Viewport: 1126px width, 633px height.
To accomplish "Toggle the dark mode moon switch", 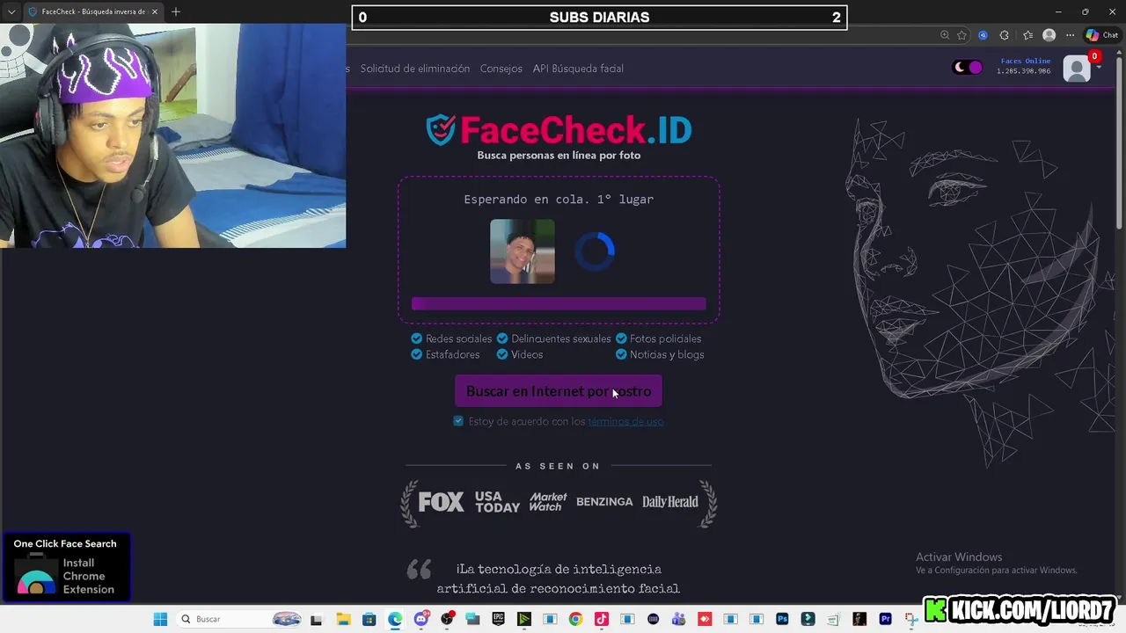I will pos(968,68).
